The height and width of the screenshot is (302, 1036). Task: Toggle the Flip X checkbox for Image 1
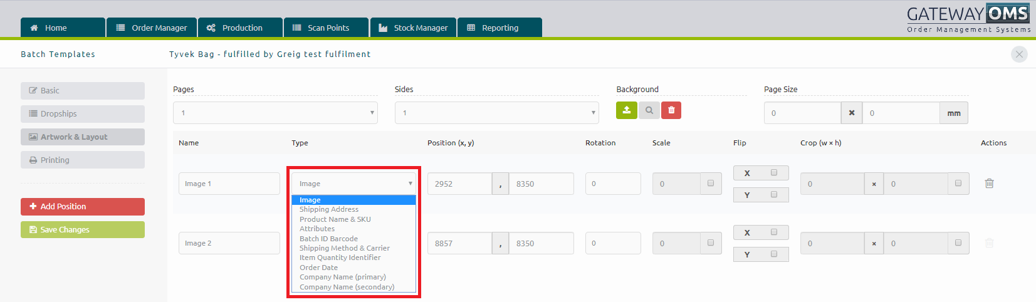pos(774,172)
